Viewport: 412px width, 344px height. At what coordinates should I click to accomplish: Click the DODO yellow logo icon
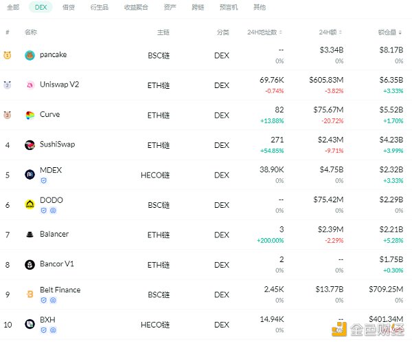30,204
